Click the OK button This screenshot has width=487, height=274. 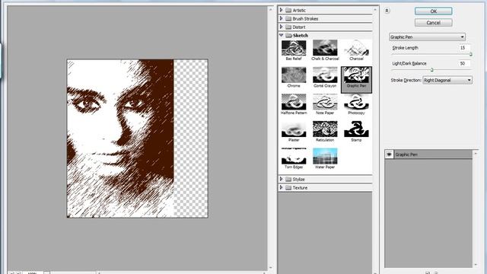pyautogui.click(x=433, y=11)
